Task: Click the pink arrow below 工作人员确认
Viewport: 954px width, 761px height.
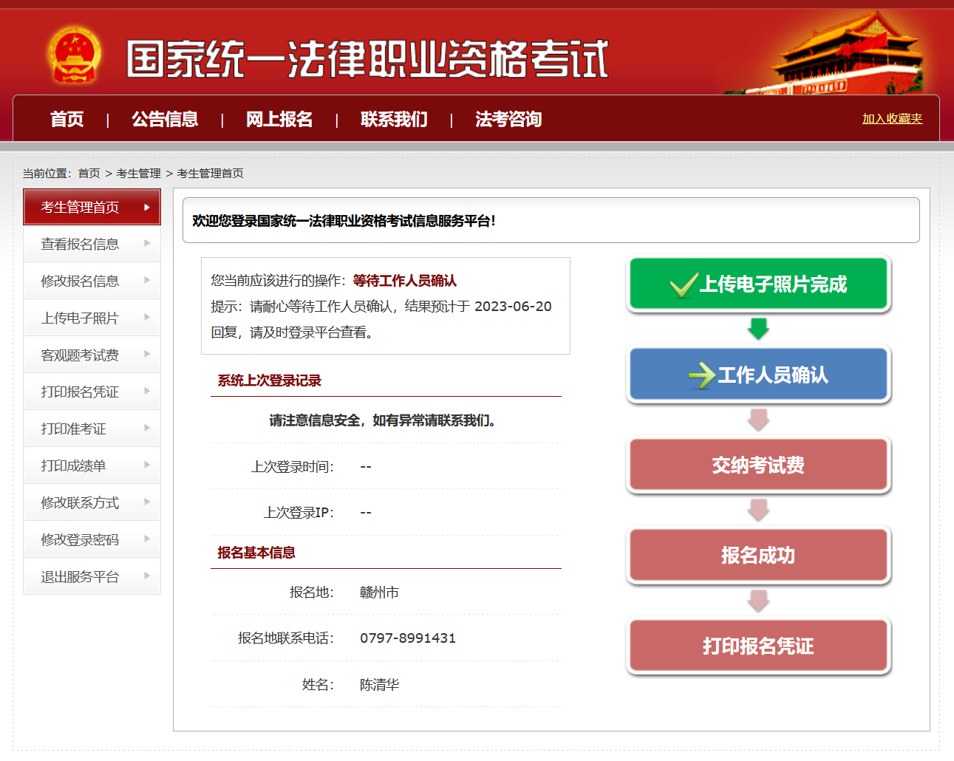Action: (758, 420)
